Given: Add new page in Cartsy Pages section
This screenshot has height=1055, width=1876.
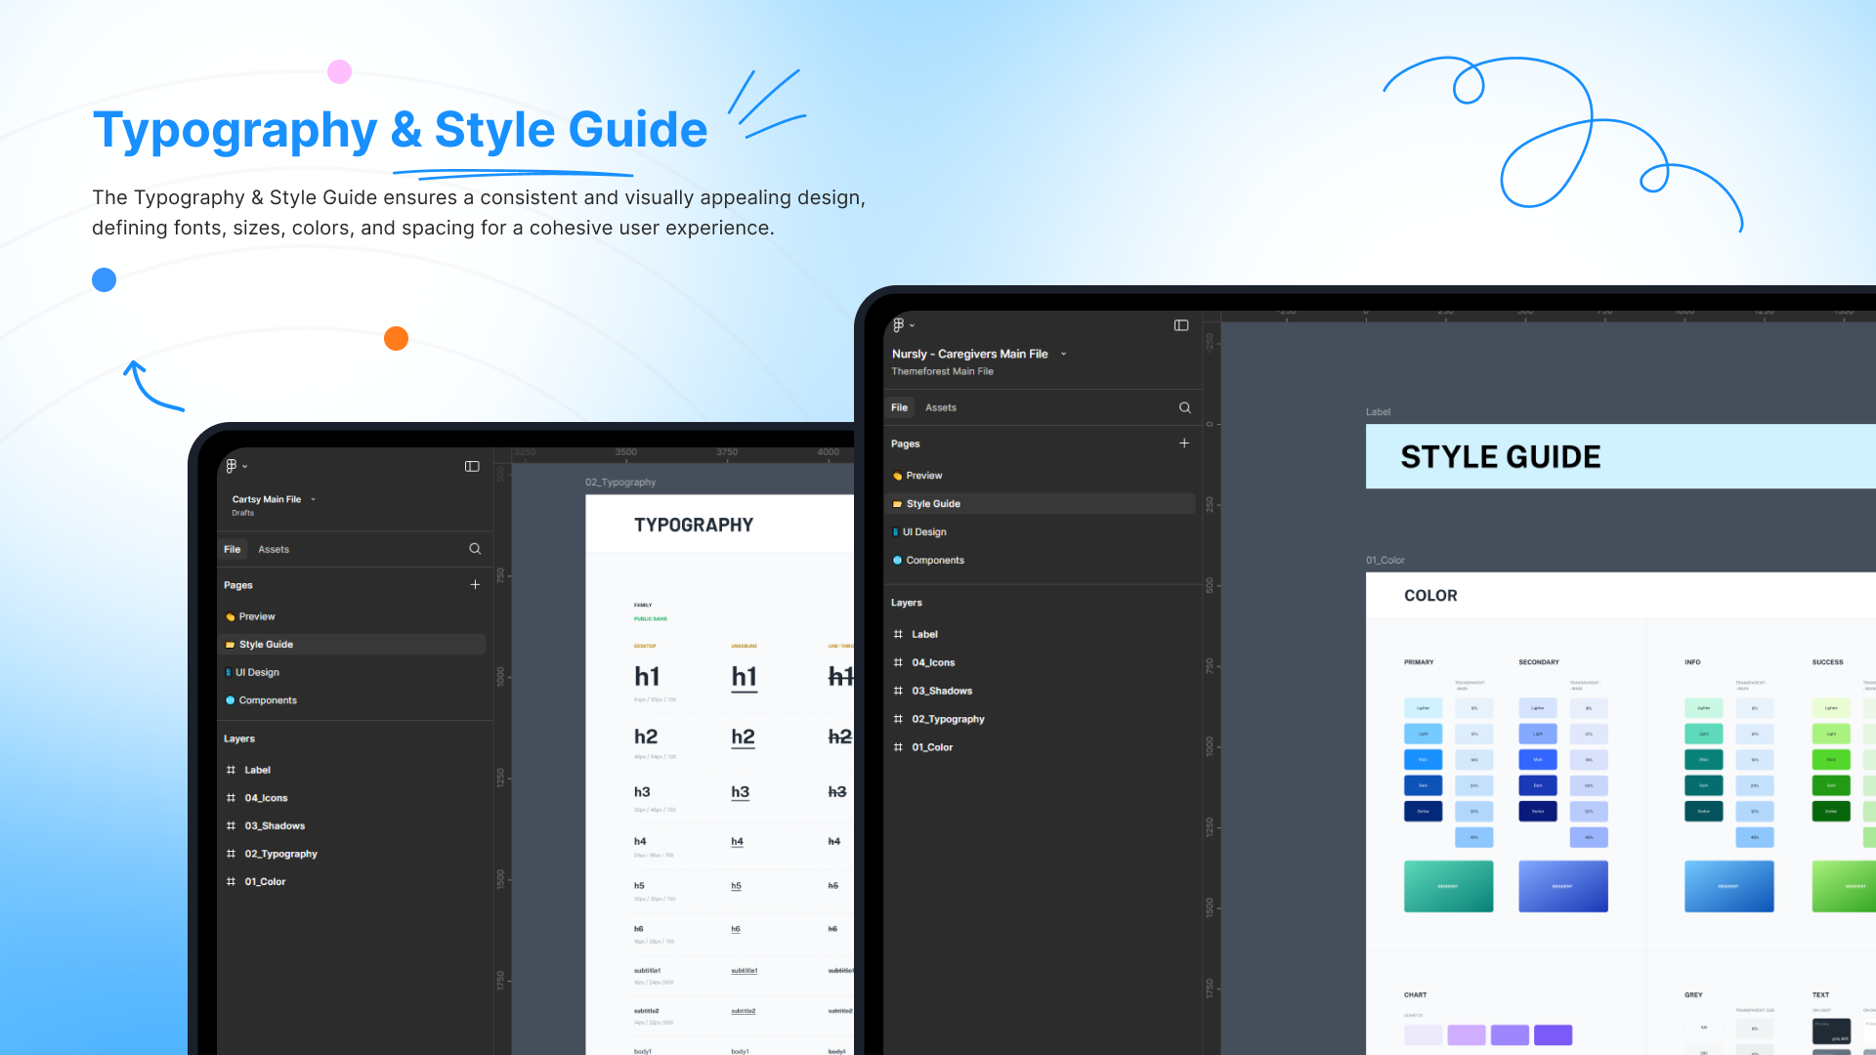Looking at the screenshot, I should tap(475, 585).
